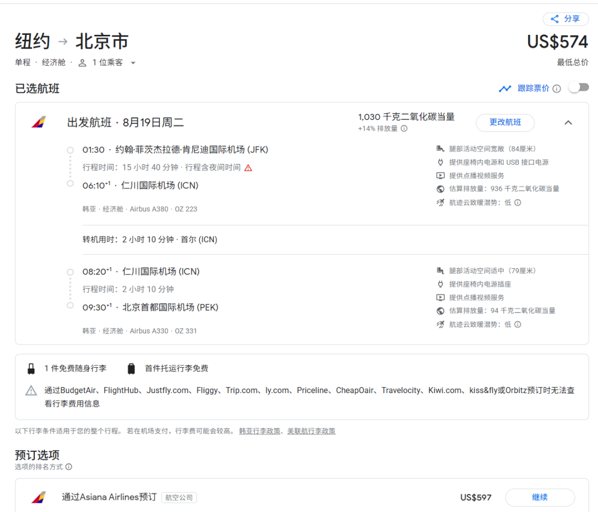Toggle the 跟踪票价 price tracking switch
Image resolution: width=598 pixels, height=512 pixels.
coord(579,87)
